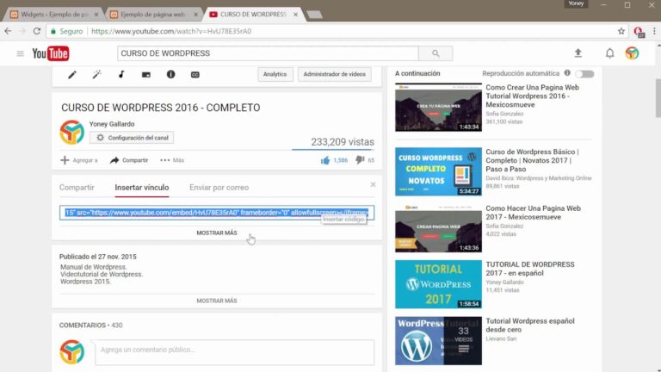Open the account avatar in YouTube header
Screen dimensions: 661x372
632,53
